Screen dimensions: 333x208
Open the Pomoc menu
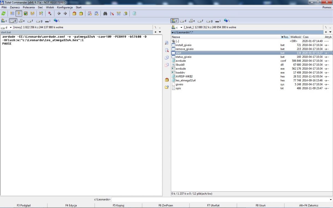coord(327,7)
